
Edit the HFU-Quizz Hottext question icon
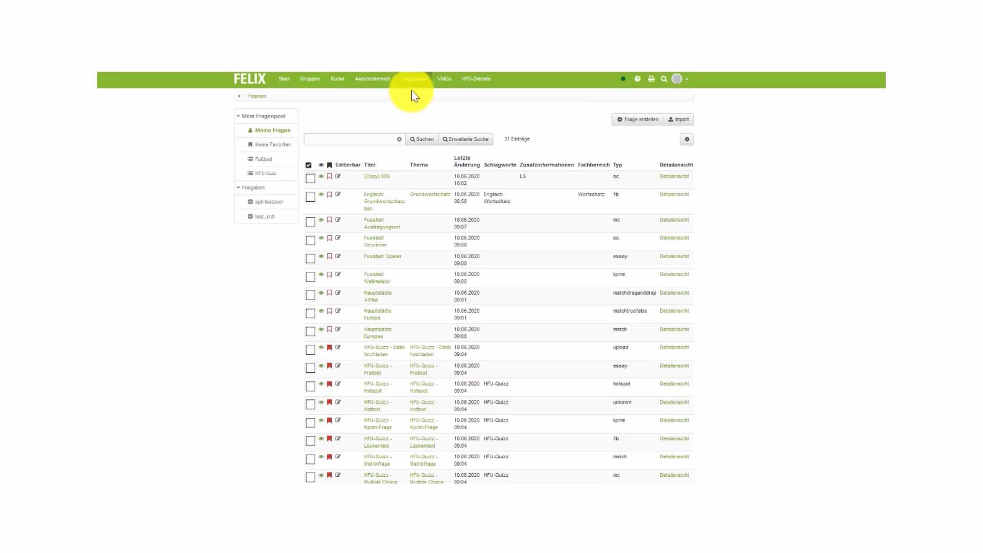point(338,402)
